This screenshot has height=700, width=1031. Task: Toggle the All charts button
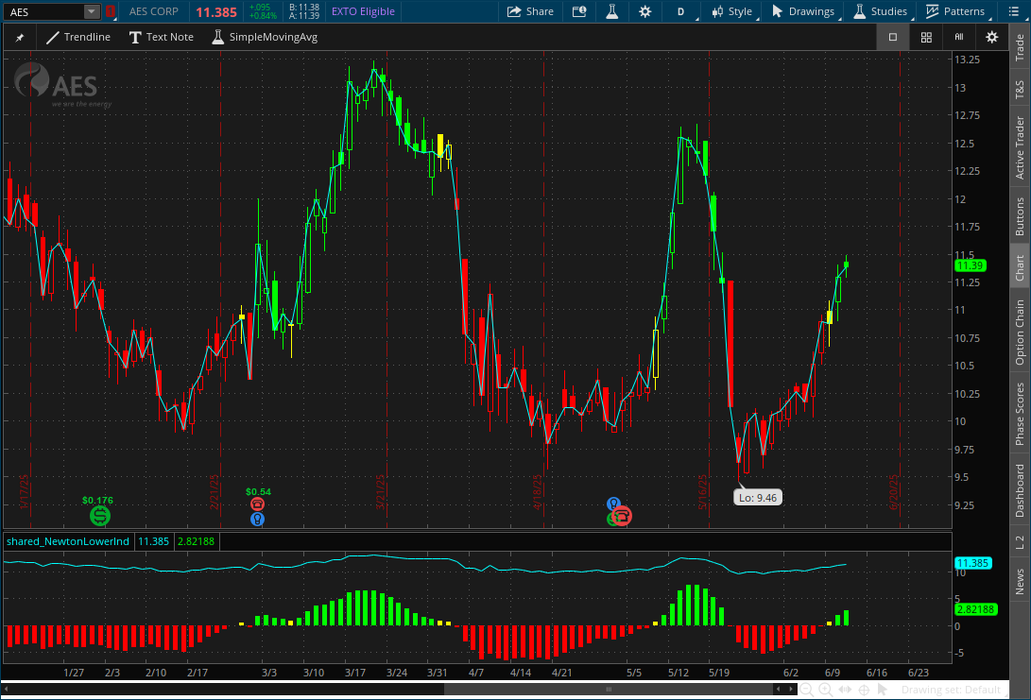958,38
